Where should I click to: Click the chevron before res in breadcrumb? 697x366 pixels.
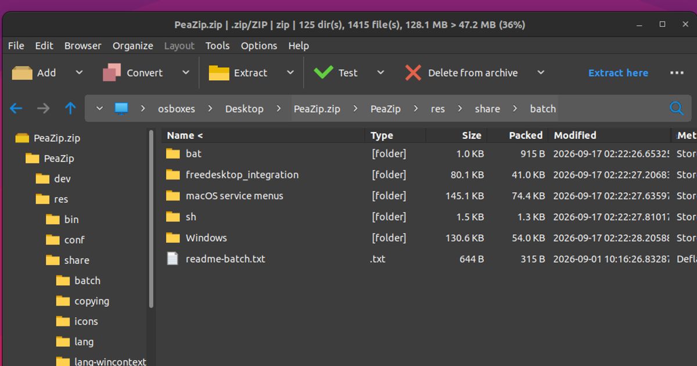(416, 109)
